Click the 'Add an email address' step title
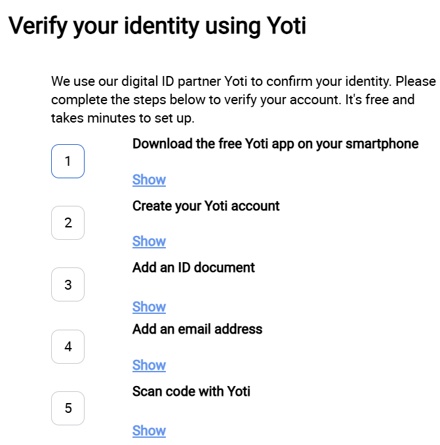The height and width of the screenshot is (445, 440). coord(197,329)
